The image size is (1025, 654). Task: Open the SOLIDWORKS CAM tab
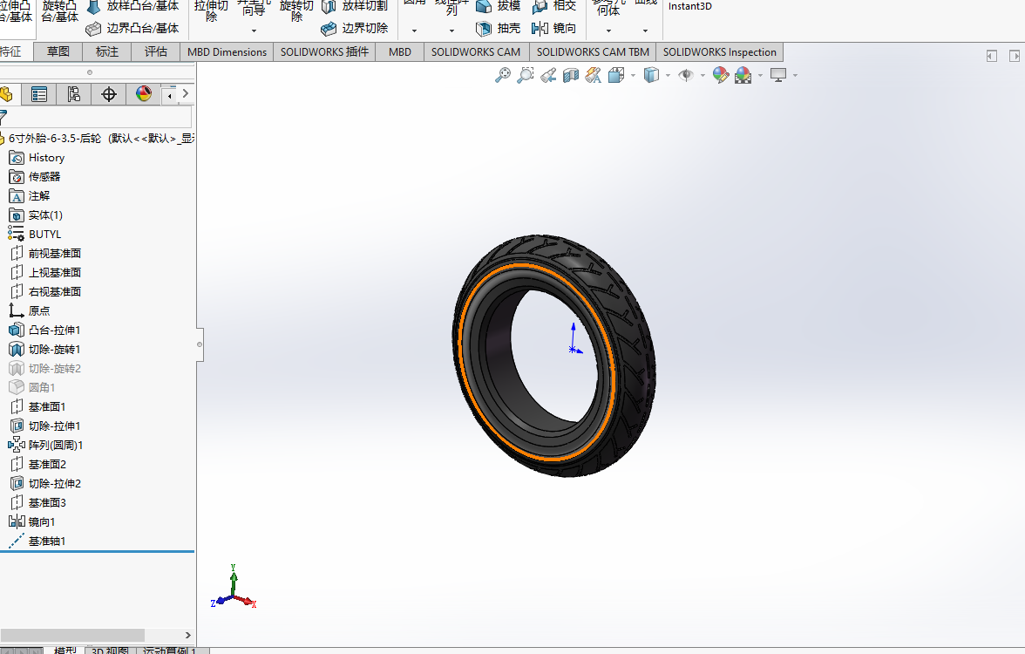tap(476, 51)
